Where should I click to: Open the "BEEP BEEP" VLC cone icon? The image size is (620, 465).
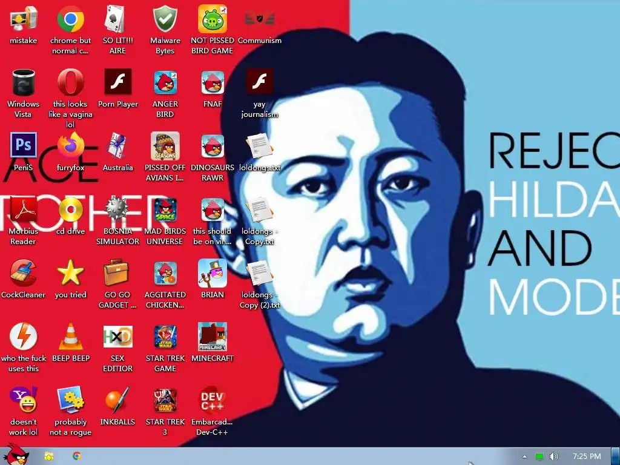(x=70, y=336)
